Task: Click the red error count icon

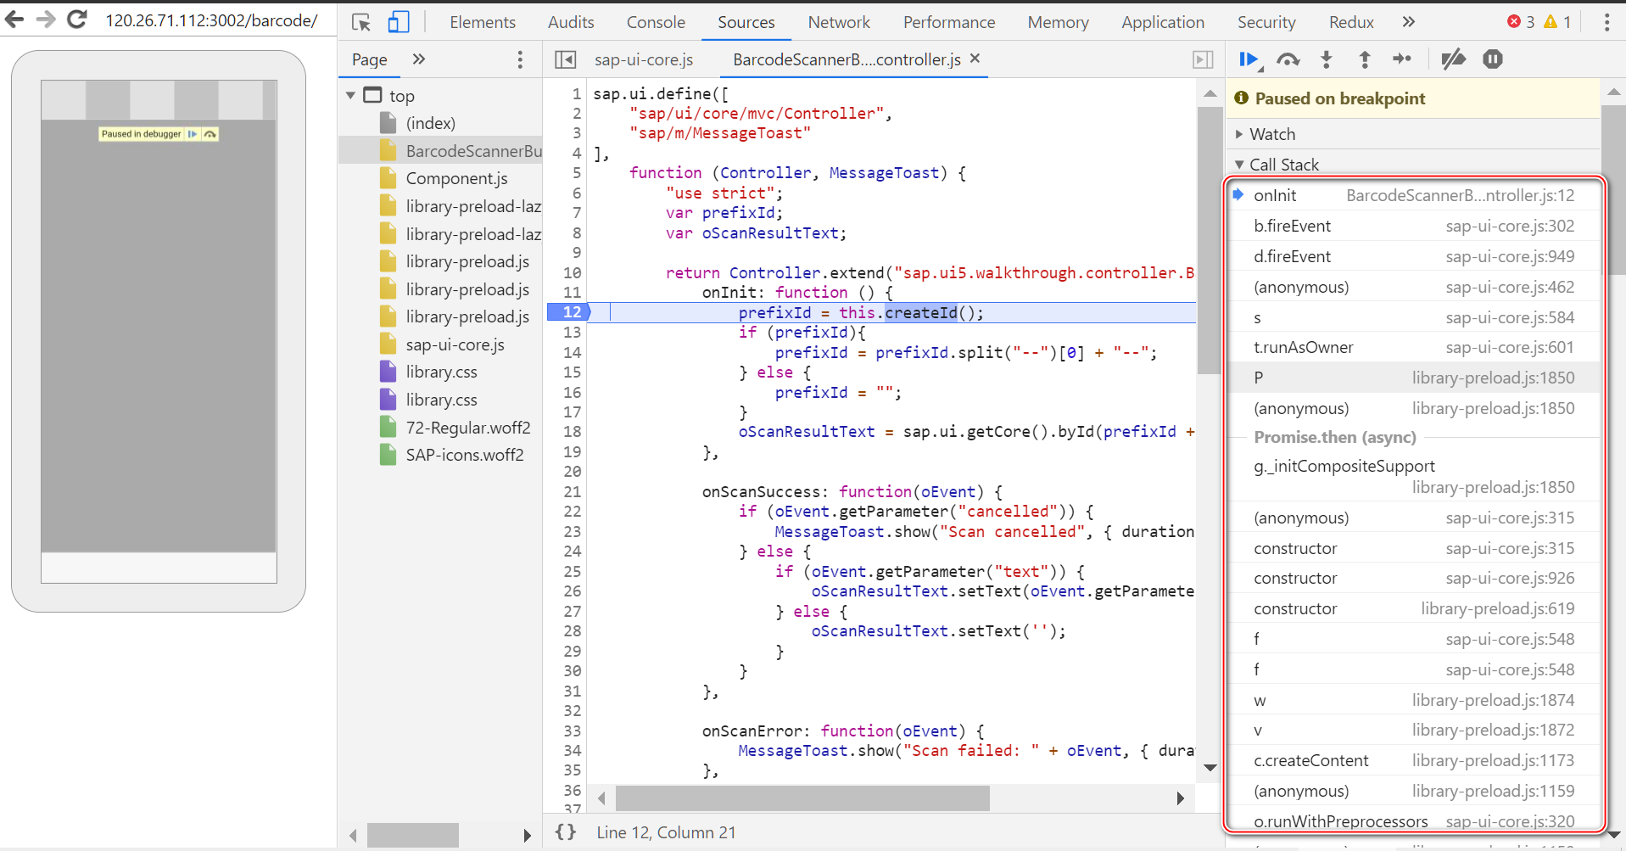Action: point(1514,22)
